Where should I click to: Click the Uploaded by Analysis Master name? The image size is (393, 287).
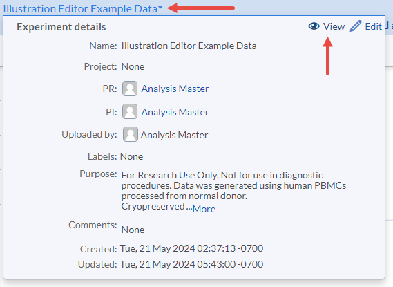pos(174,135)
